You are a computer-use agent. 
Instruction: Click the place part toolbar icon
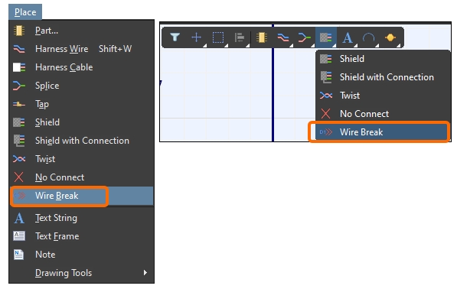point(262,37)
